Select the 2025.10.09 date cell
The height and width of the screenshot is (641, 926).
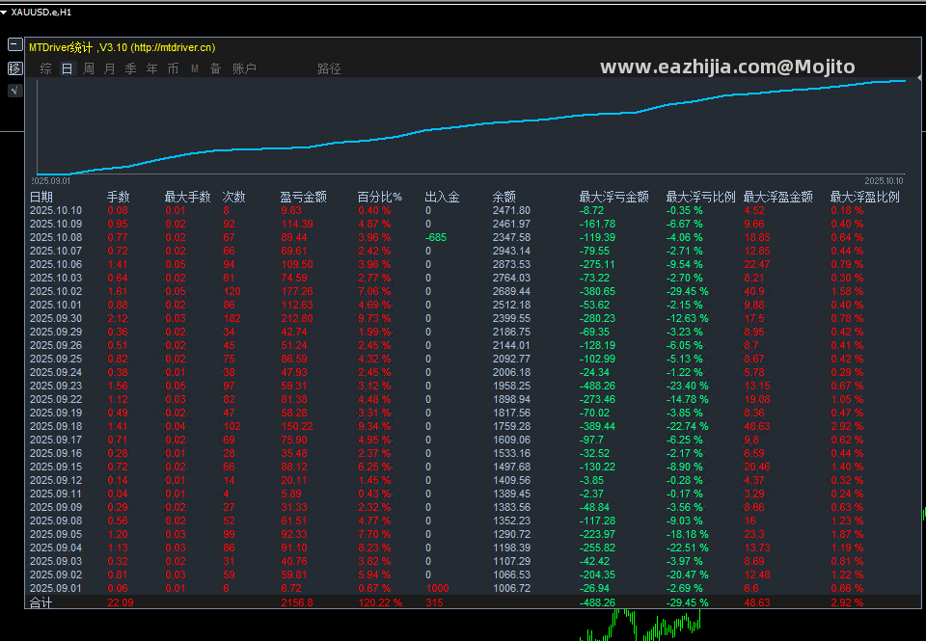(56, 224)
